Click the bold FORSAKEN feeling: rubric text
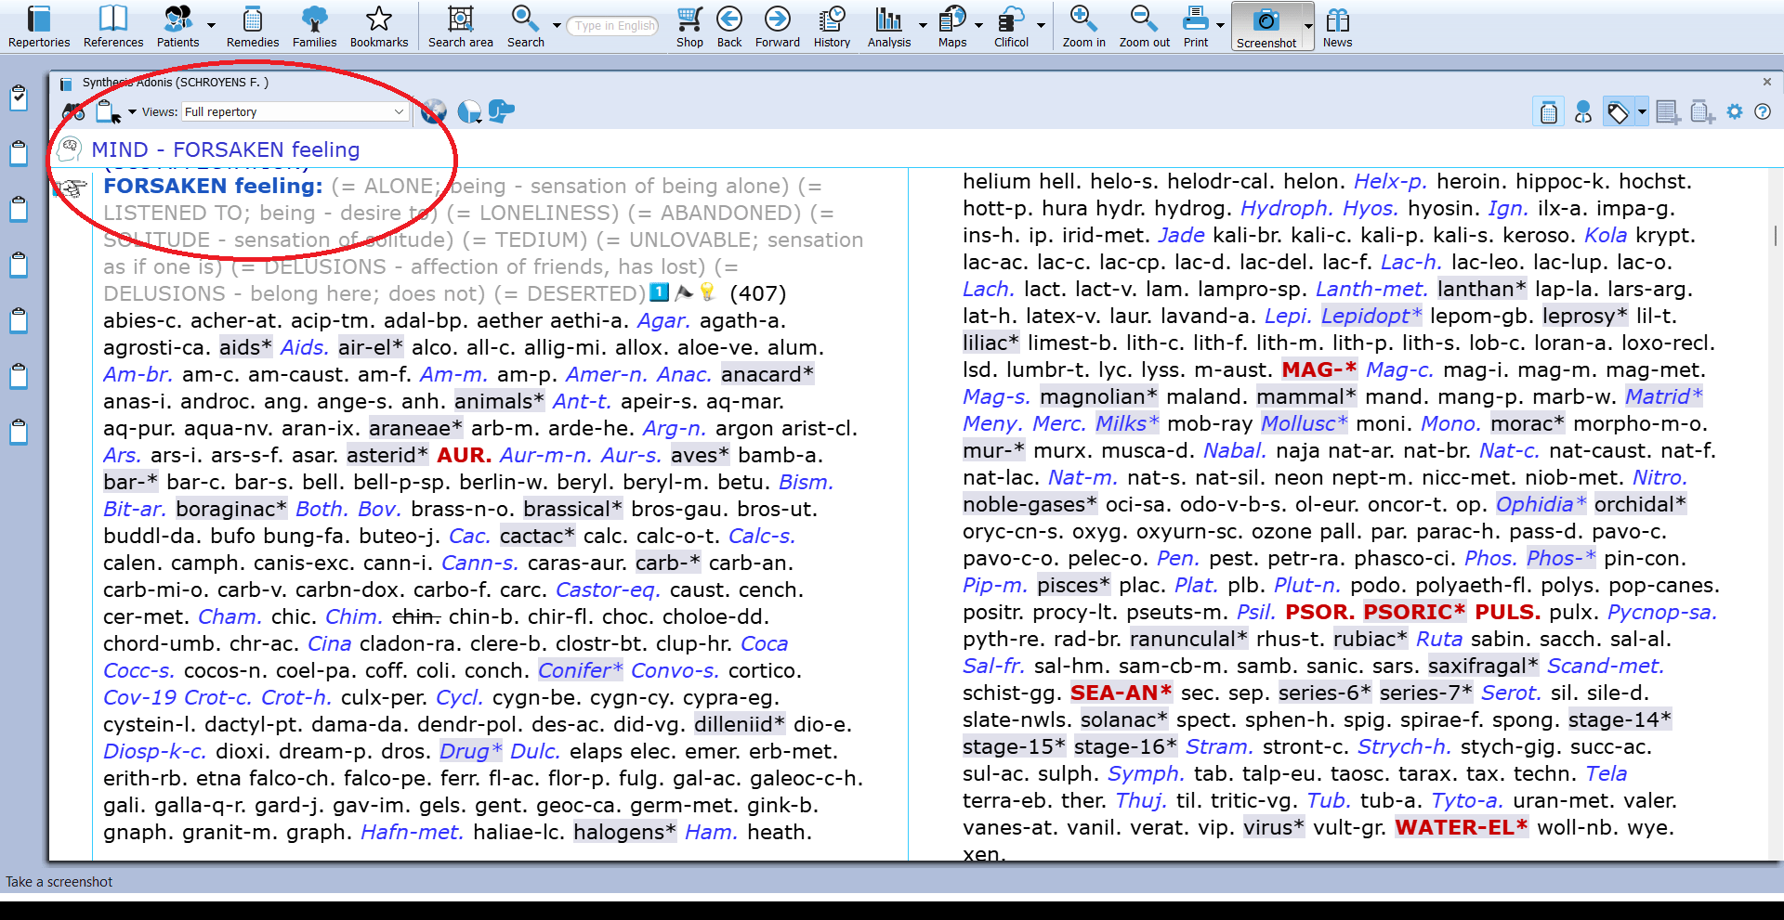 click(x=213, y=186)
